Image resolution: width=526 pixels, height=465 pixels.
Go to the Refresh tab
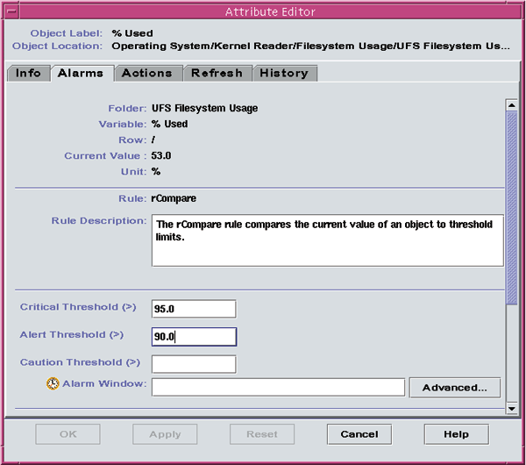tap(217, 73)
